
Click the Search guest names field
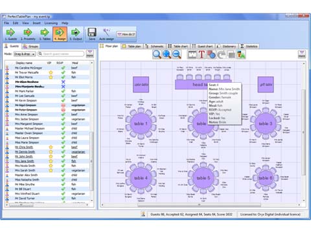click(61, 54)
